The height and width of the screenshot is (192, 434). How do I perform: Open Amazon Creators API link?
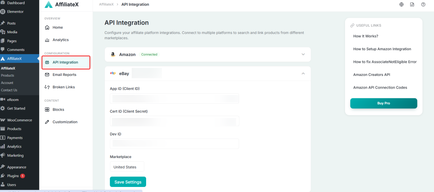(372, 74)
